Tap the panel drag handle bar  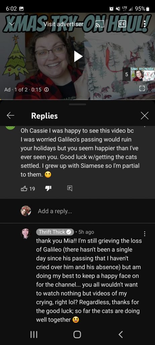pyautogui.click(x=77, y=104)
